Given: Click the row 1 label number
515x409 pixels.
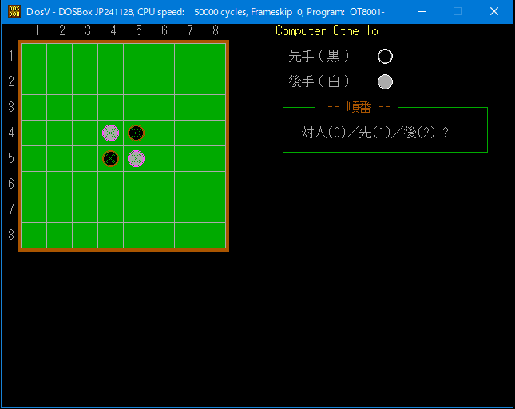Looking at the screenshot, I should [x=10, y=56].
